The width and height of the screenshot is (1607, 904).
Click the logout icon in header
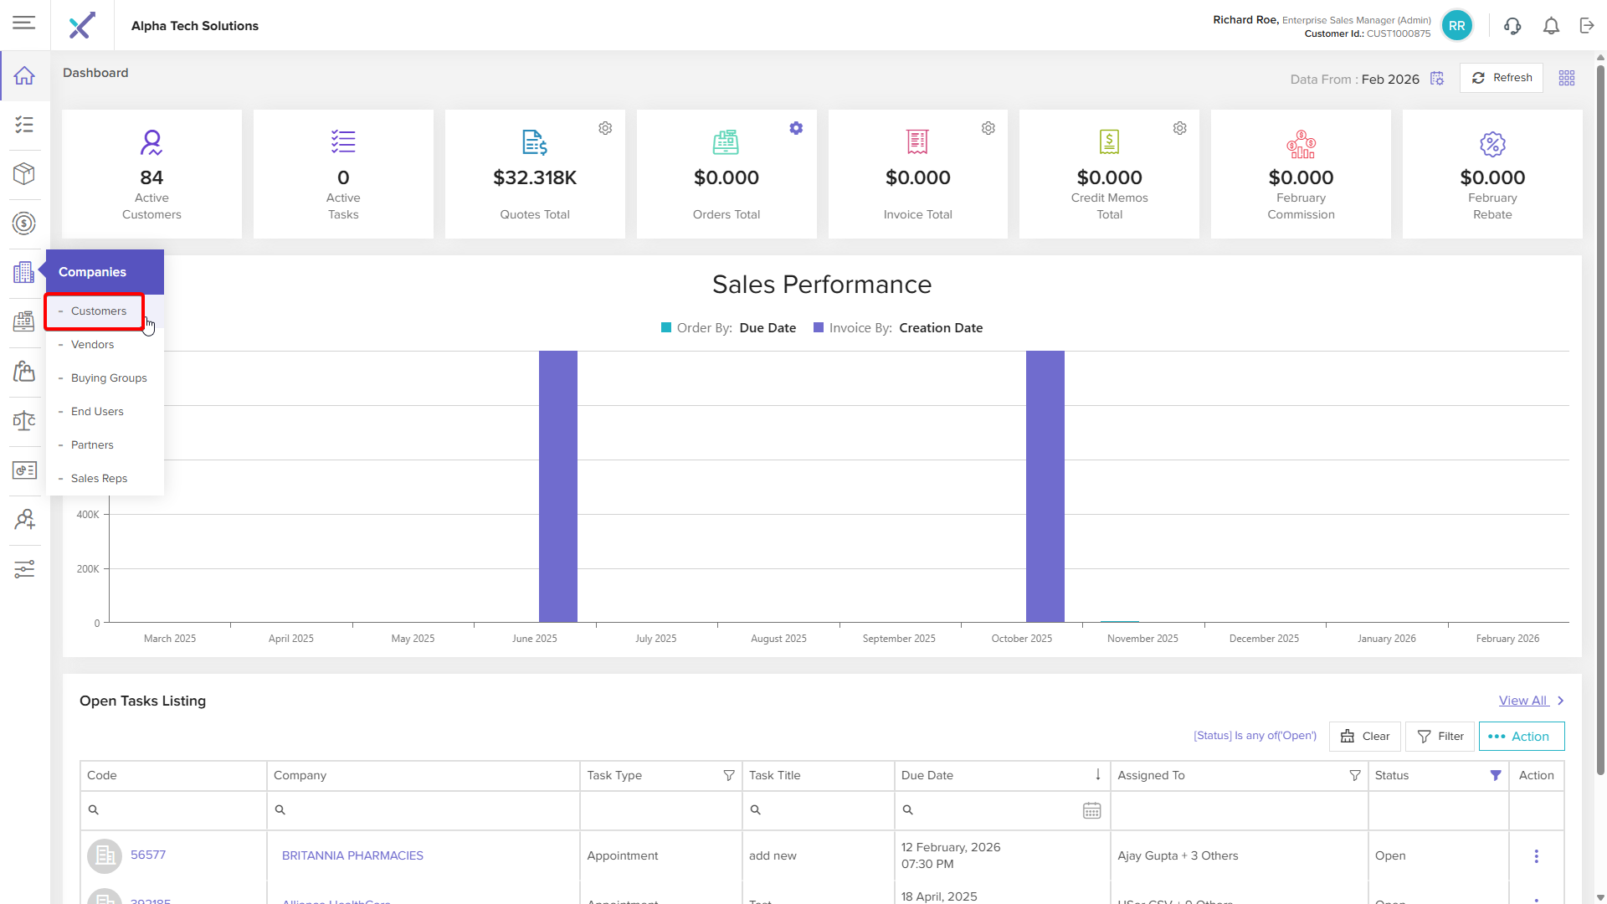click(x=1587, y=26)
